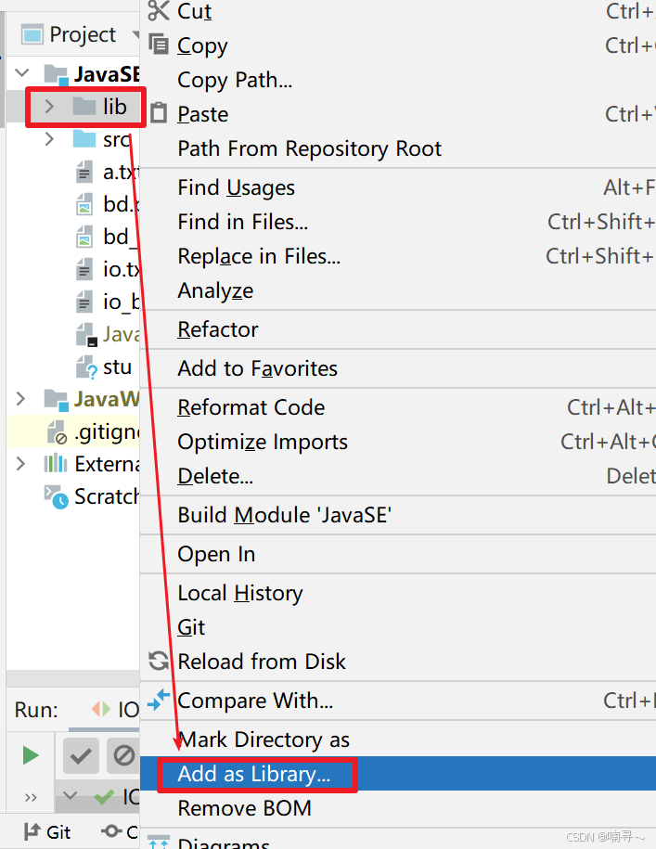Click Remove BOM option
The width and height of the screenshot is (656, 849).
click(241, 809)
